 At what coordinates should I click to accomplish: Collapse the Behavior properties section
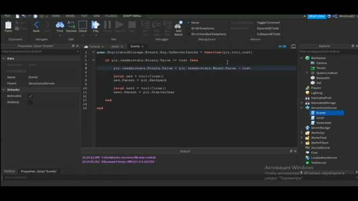click(4, 90)
